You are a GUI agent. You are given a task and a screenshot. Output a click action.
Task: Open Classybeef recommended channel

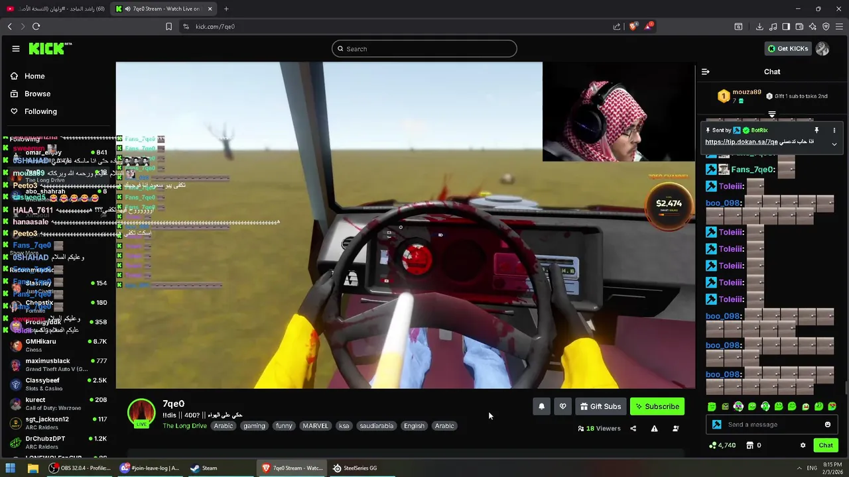pos(58,384)
